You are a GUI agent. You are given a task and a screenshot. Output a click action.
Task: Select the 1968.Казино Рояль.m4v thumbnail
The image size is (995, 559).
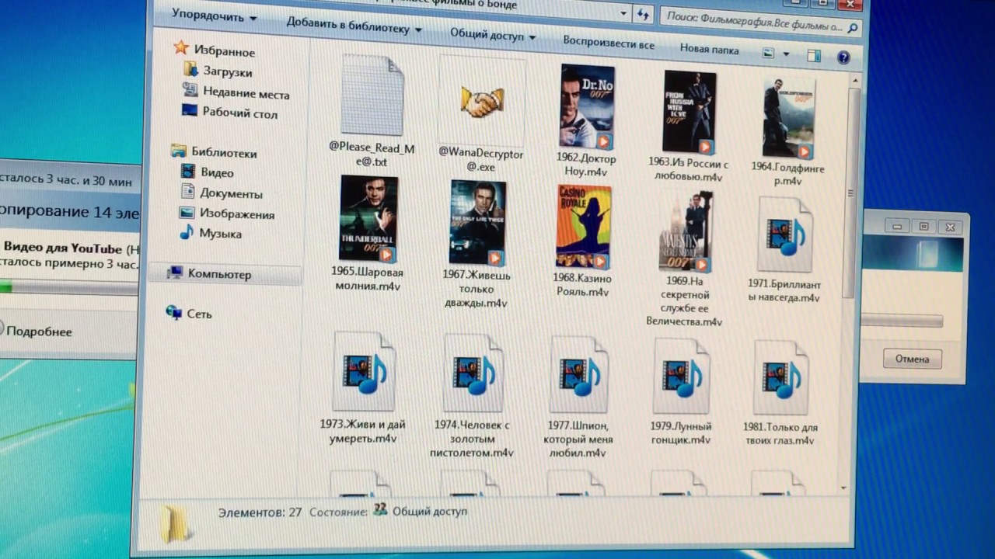pyautogui.click(x=584, y=227)
